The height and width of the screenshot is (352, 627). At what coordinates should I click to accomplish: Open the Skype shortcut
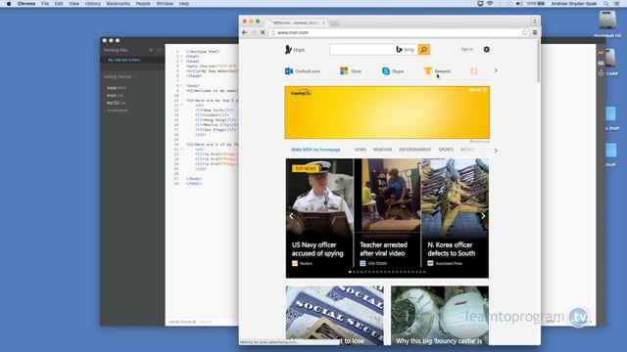coord(393,71)
